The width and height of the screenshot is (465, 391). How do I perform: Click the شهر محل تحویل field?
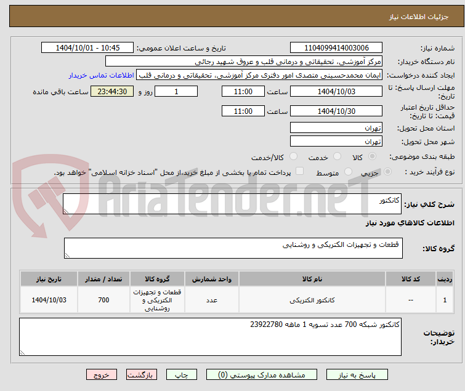pyautogui.click(x=336, y=142)
